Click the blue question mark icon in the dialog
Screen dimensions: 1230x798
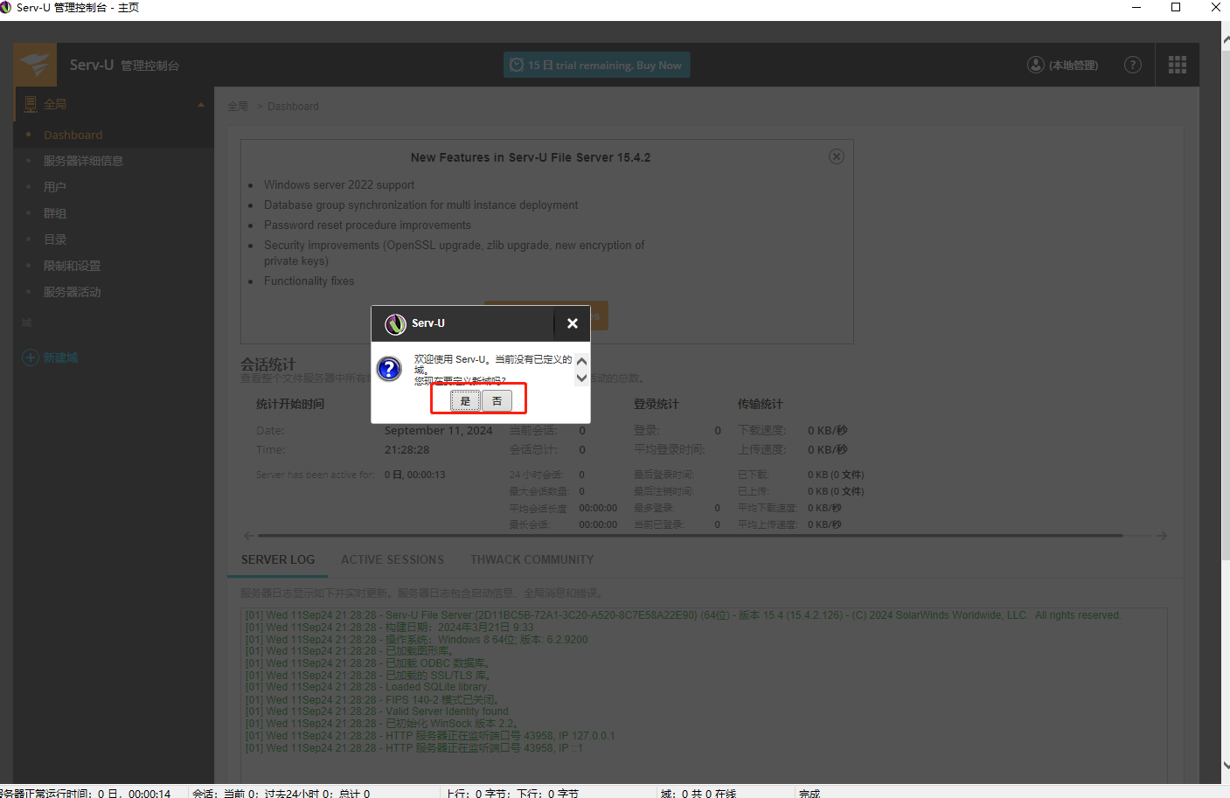389,369
